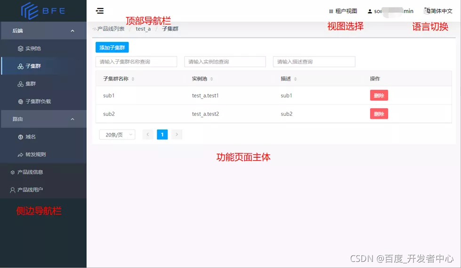461x268 pixels.
Task: Go to next page arrow
Action: coord(177,134)
